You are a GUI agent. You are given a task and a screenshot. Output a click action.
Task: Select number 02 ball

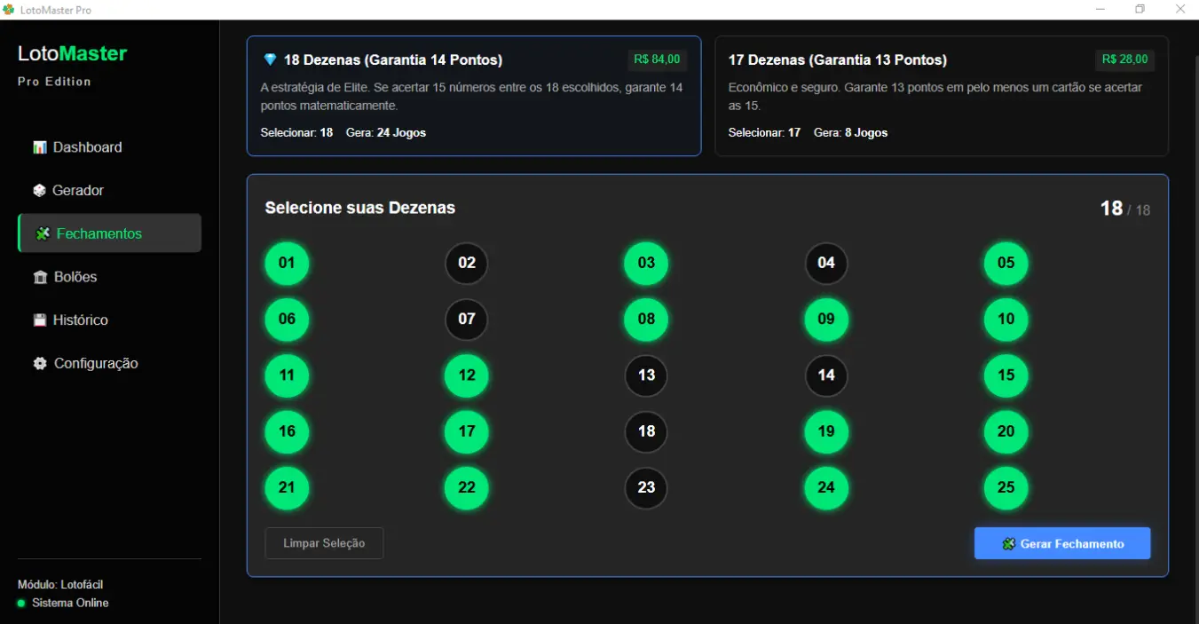467,263
